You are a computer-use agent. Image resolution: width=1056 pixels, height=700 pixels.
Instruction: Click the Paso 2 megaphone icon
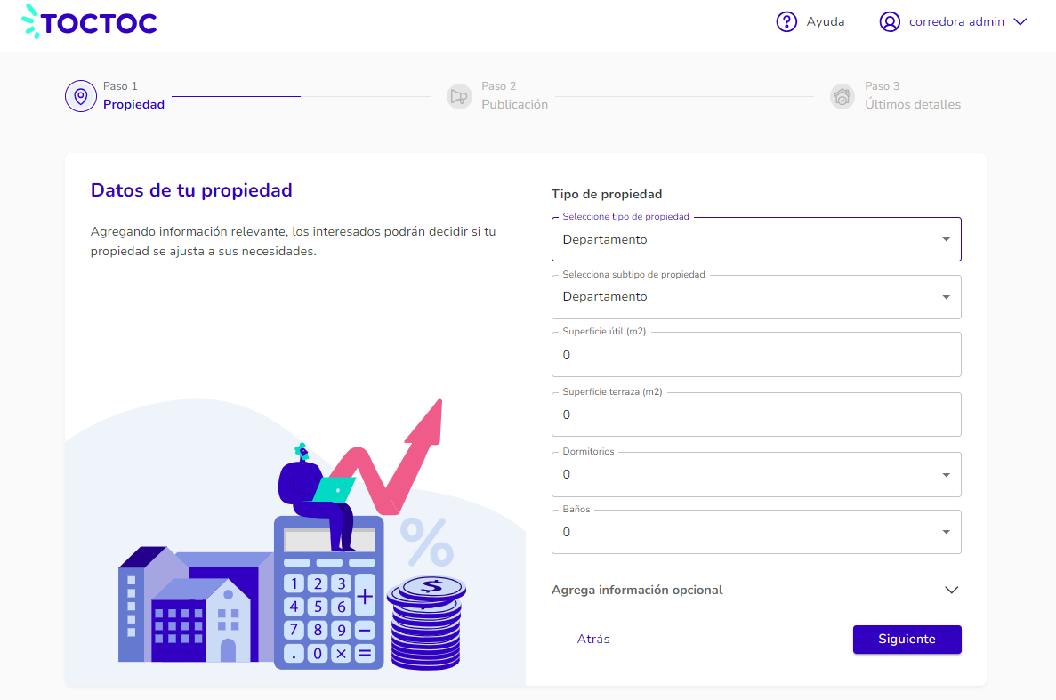459,96
